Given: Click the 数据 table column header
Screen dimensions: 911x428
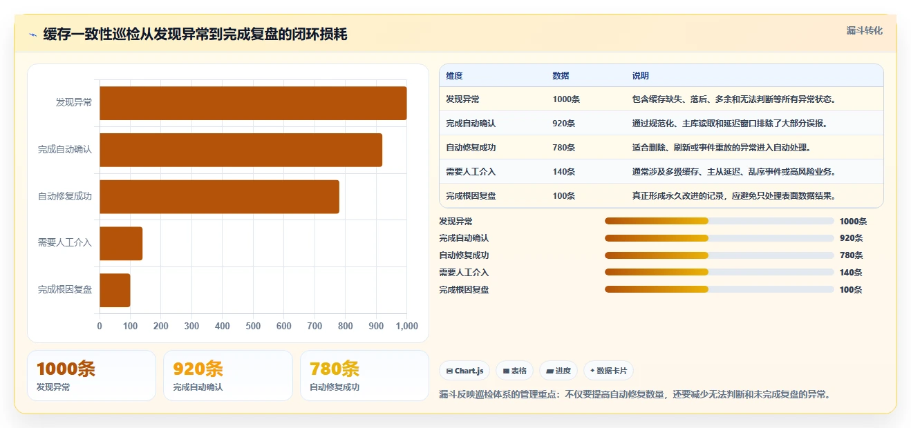Looking at the screenshot, I should coord(561,76).
